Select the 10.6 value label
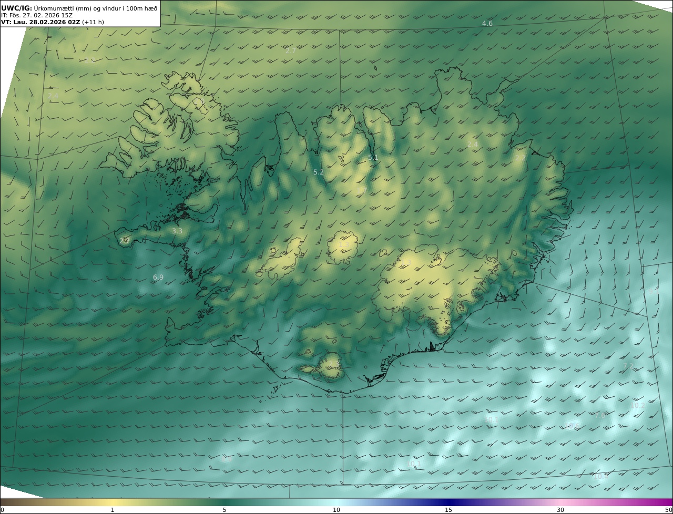Viewport: 673px width, 514px height. pyautogui.click(x=572, y=426)
